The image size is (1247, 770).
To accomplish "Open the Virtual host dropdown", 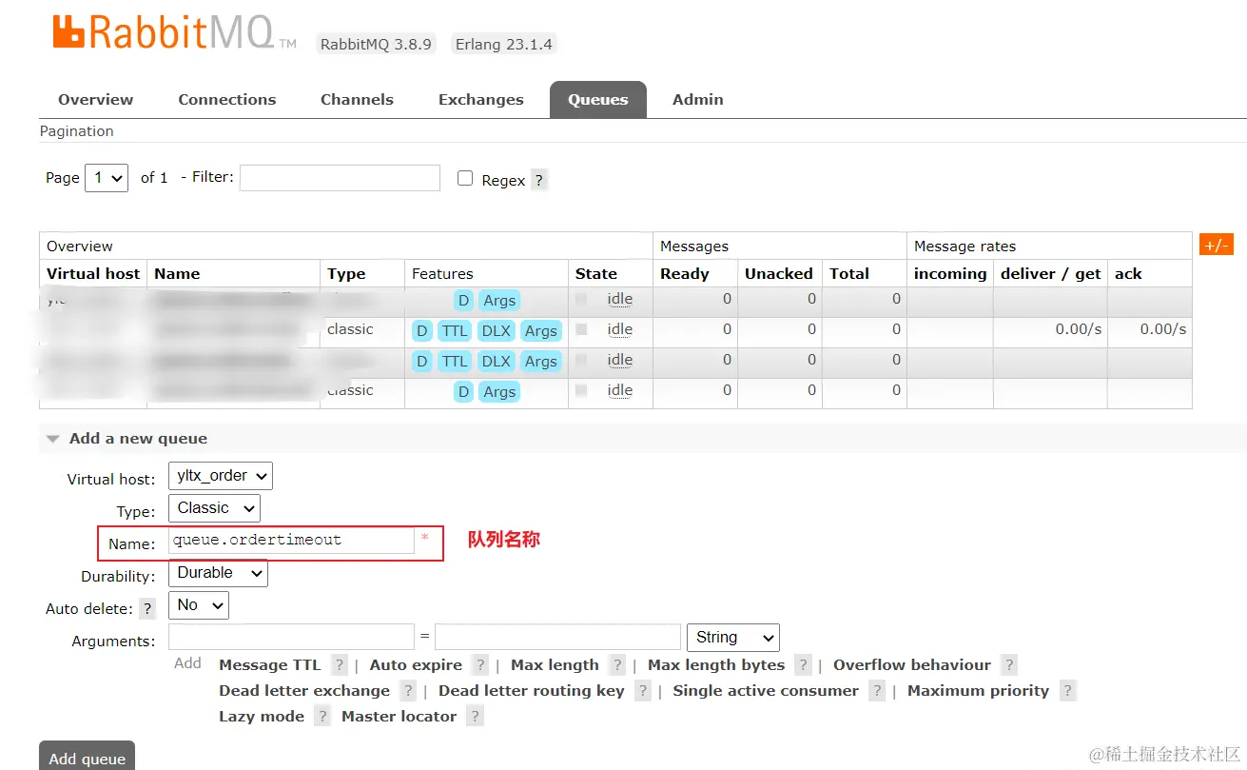I will coord(221,476).
